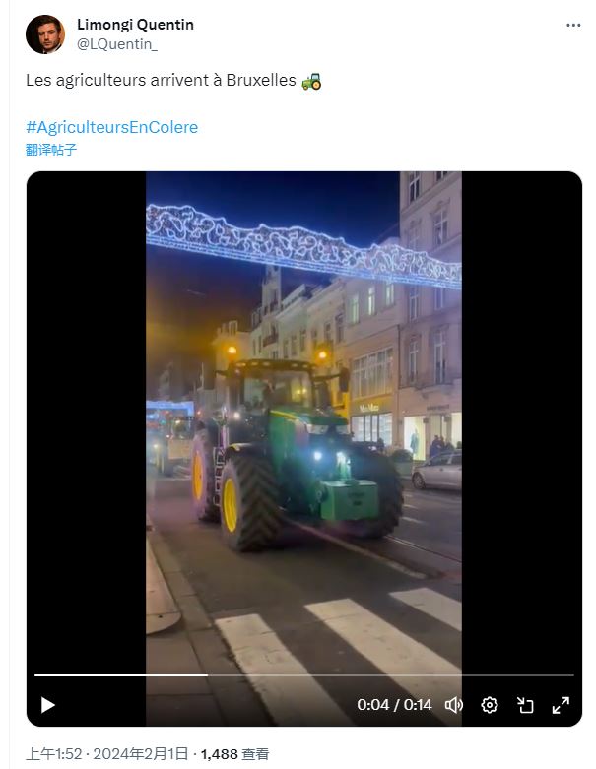Click the tractor video frame
The width and height of the screenshot is (596, 769).
[x=303, y=421]
